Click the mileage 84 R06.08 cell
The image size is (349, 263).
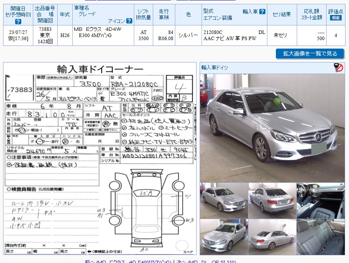(x=164, y=35)
